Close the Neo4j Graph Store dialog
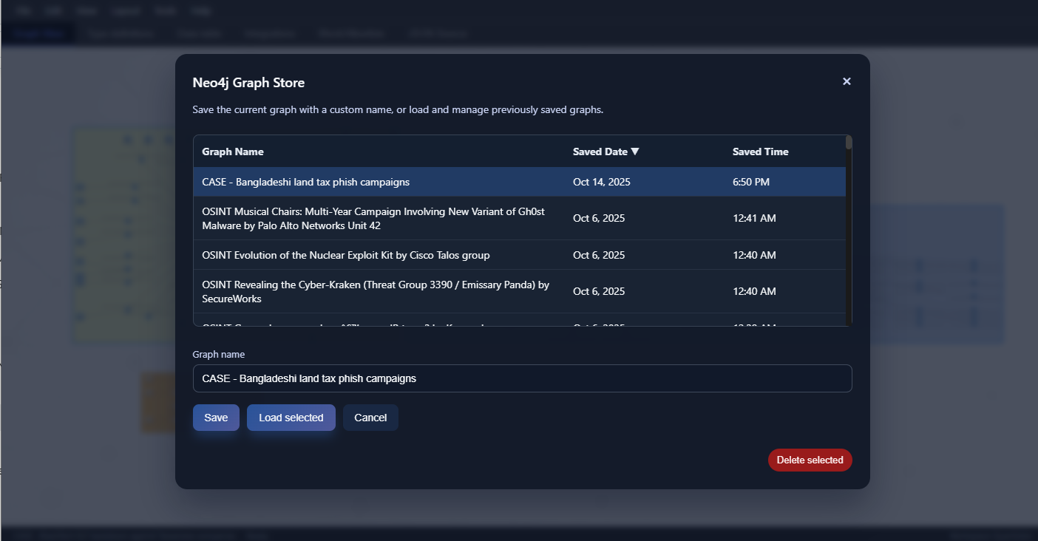Viewport: 1038px width, 541px height. (847, 81)
